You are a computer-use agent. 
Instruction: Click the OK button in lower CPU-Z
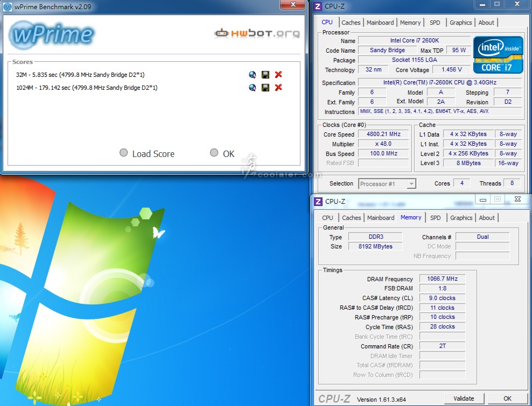tap(507, 398)
